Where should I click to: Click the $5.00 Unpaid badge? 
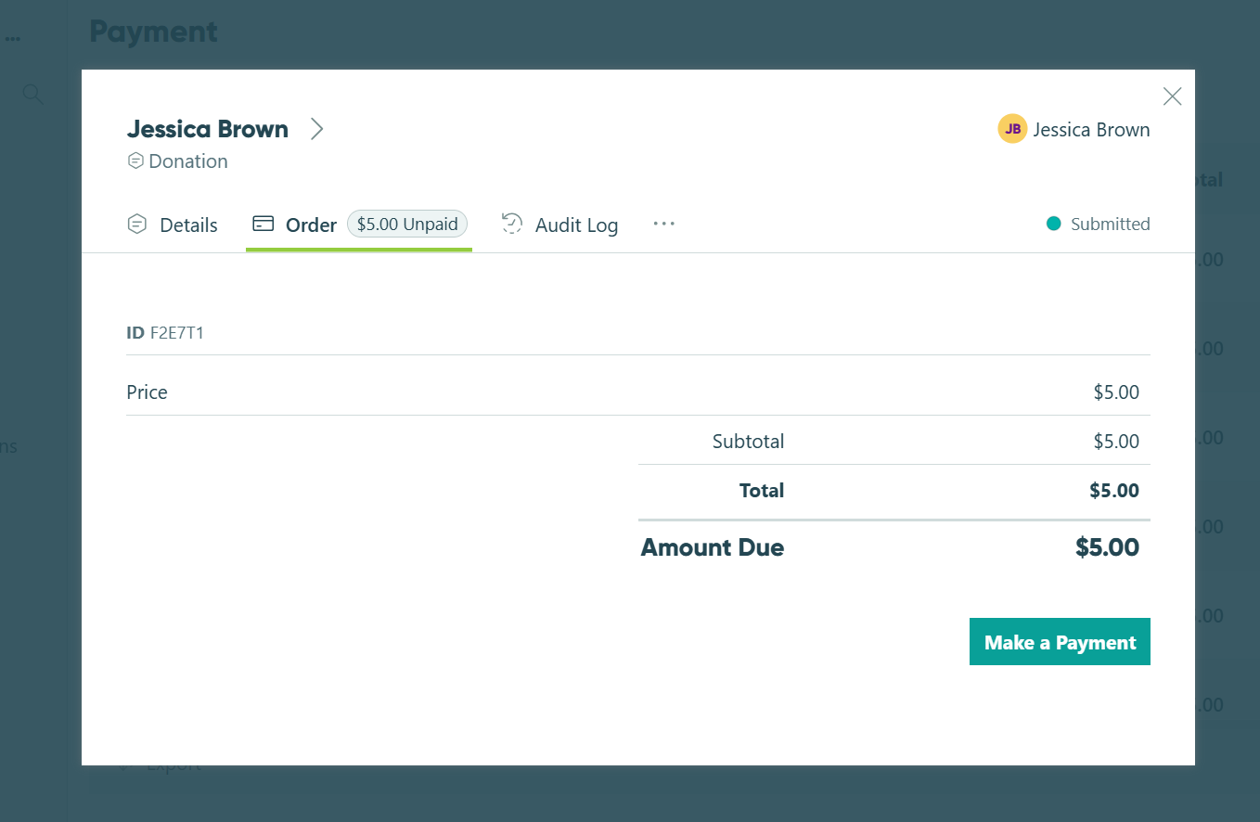[x=407, y=224]
